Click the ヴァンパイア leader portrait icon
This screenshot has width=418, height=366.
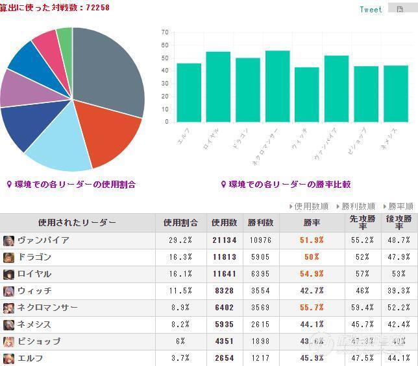(8, 241)
